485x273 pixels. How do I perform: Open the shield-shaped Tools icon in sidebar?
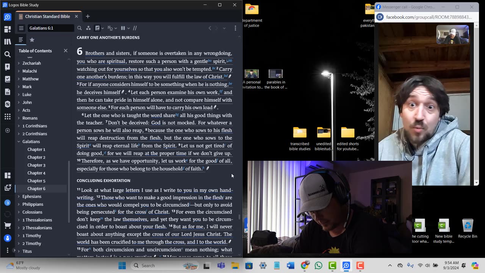coord(8,104)
